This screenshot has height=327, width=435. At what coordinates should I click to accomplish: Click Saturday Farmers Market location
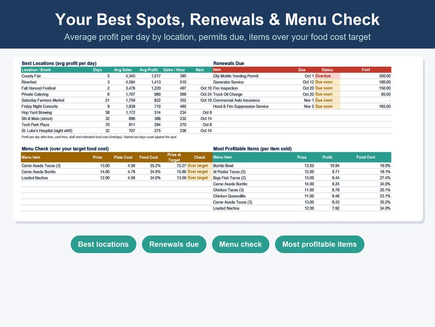(x=43, y=100)
